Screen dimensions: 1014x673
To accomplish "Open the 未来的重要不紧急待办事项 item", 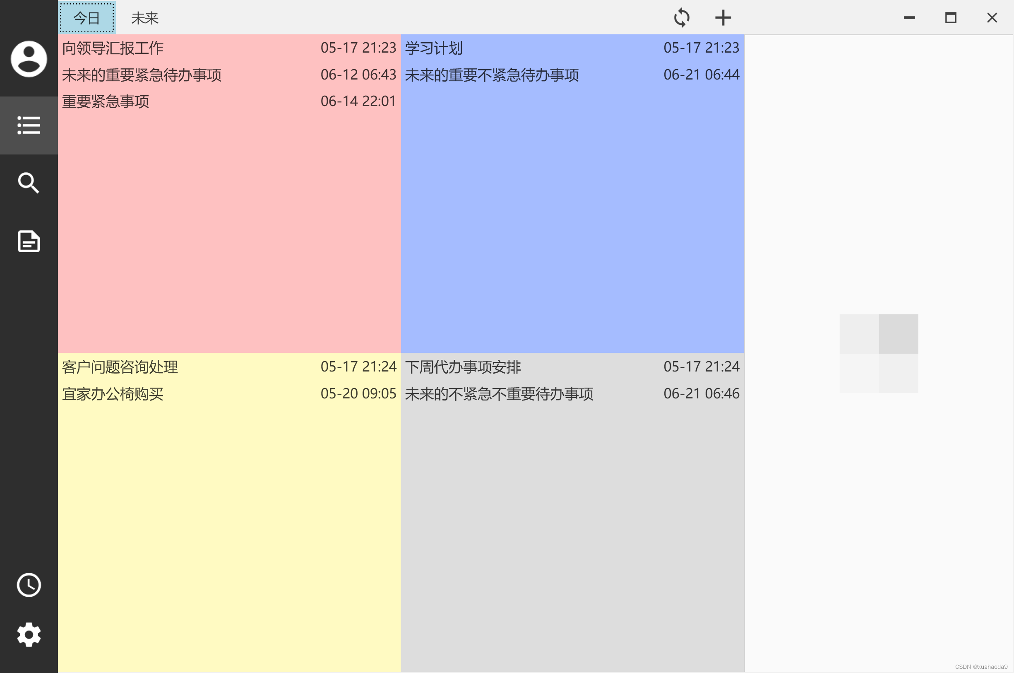I will click(x=492, y=75).
